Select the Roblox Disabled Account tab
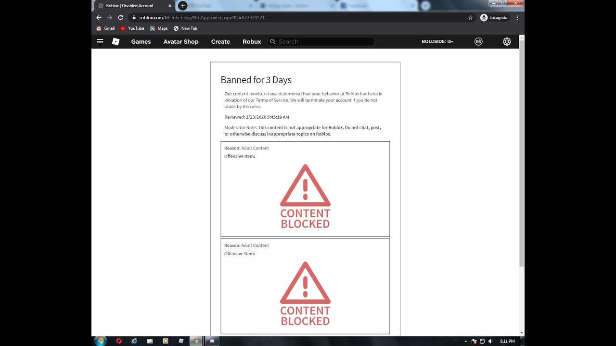The height and width of the screenshot is (346, 616). [135, 6]
